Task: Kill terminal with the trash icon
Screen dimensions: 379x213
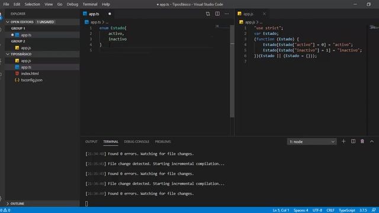Action: point(362,141)
